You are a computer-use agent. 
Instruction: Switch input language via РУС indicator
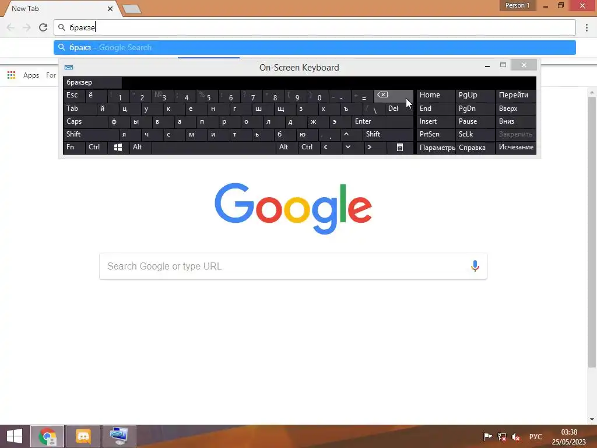[x=536, y=436]
